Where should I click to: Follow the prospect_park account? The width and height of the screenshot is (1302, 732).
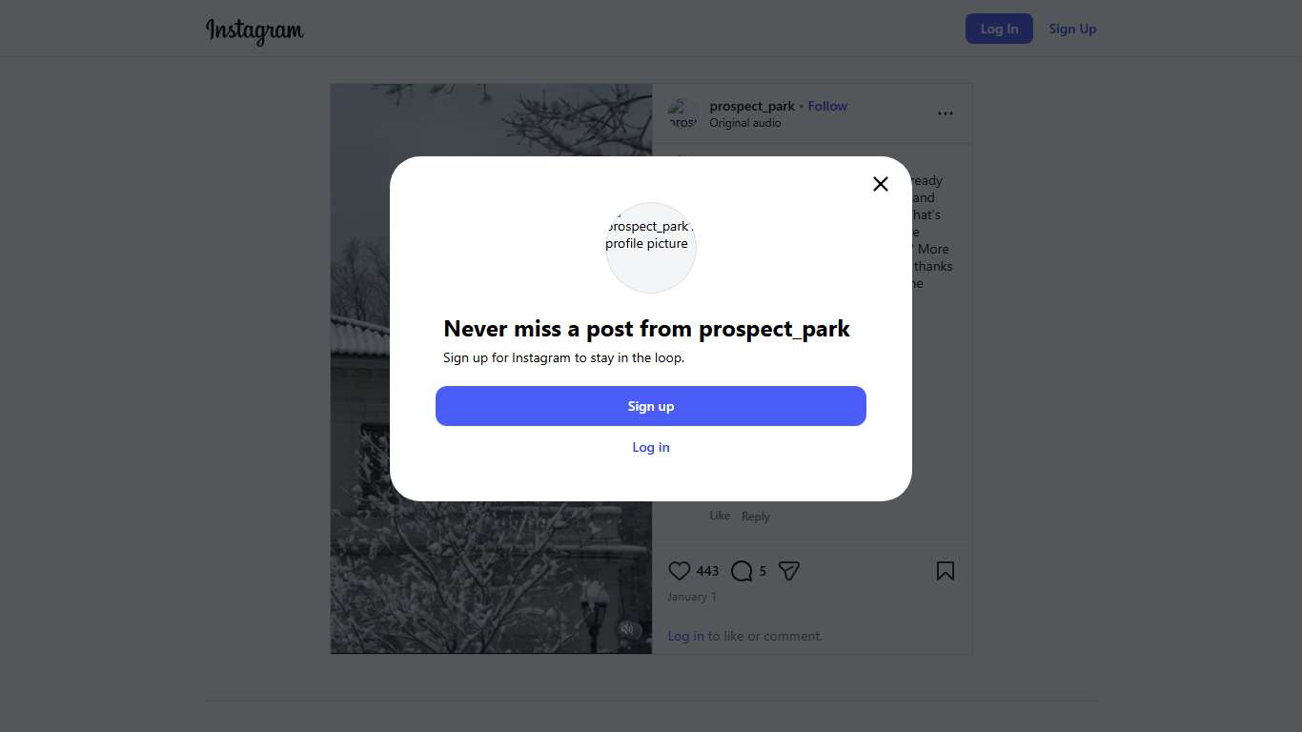point(827,106)
